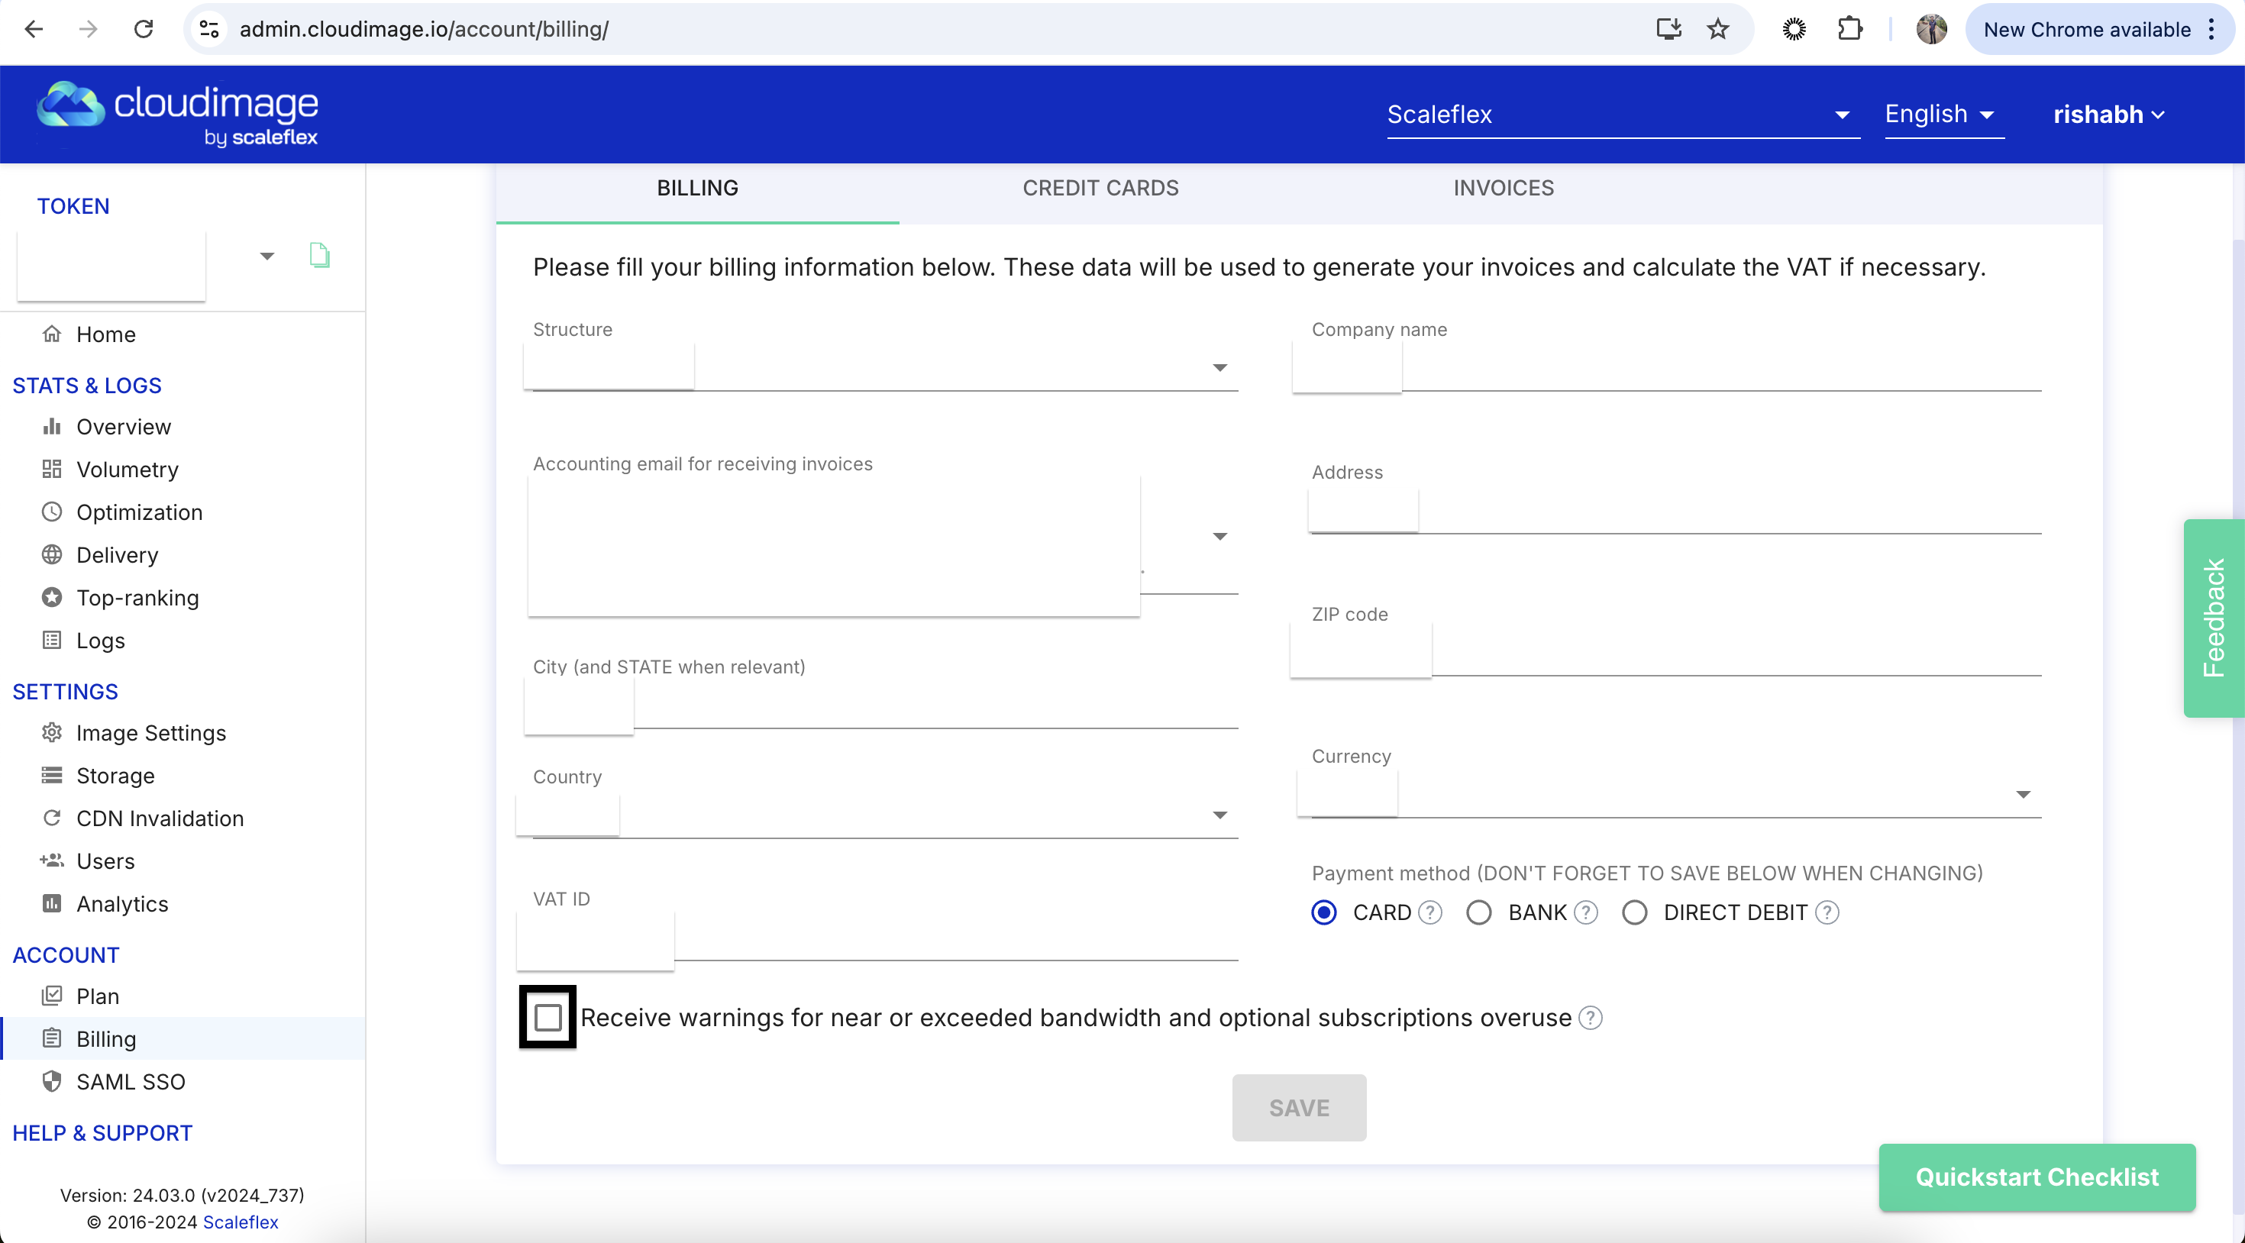
Task: Expand the Structure dropdown
Action: (1219, 368)
